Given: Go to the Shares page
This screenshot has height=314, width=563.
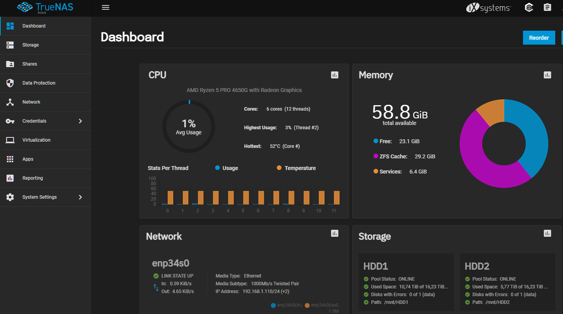Looking at the screenshot, I should pyautogui.click(x=30, y=64).
